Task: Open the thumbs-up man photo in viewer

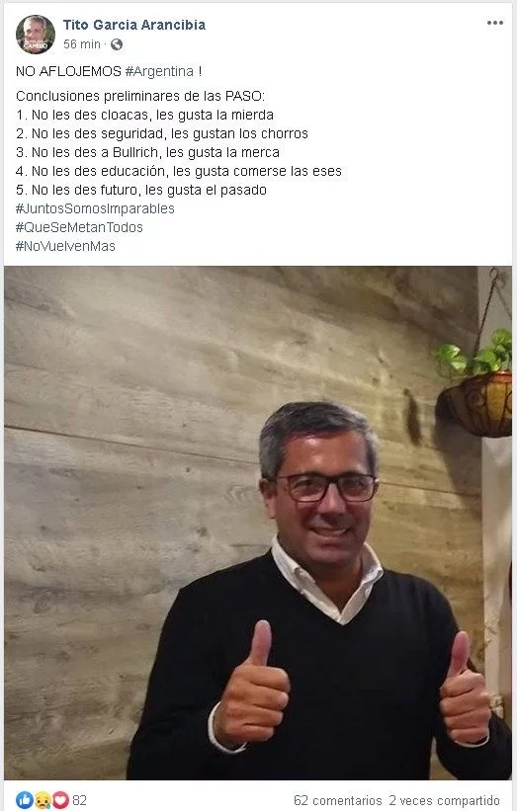Action: pyautogui.click(x=258, y=523)
